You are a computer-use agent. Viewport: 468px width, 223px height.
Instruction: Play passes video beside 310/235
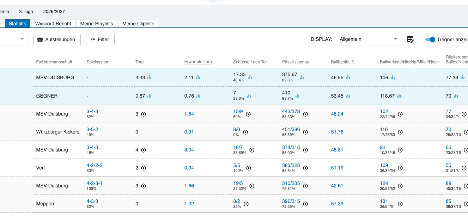click(x=306, y=186)
